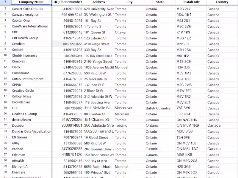The height and width of the screenshot is (178, 238).
Task: Select row number 12 header
Action: [5, 67]
